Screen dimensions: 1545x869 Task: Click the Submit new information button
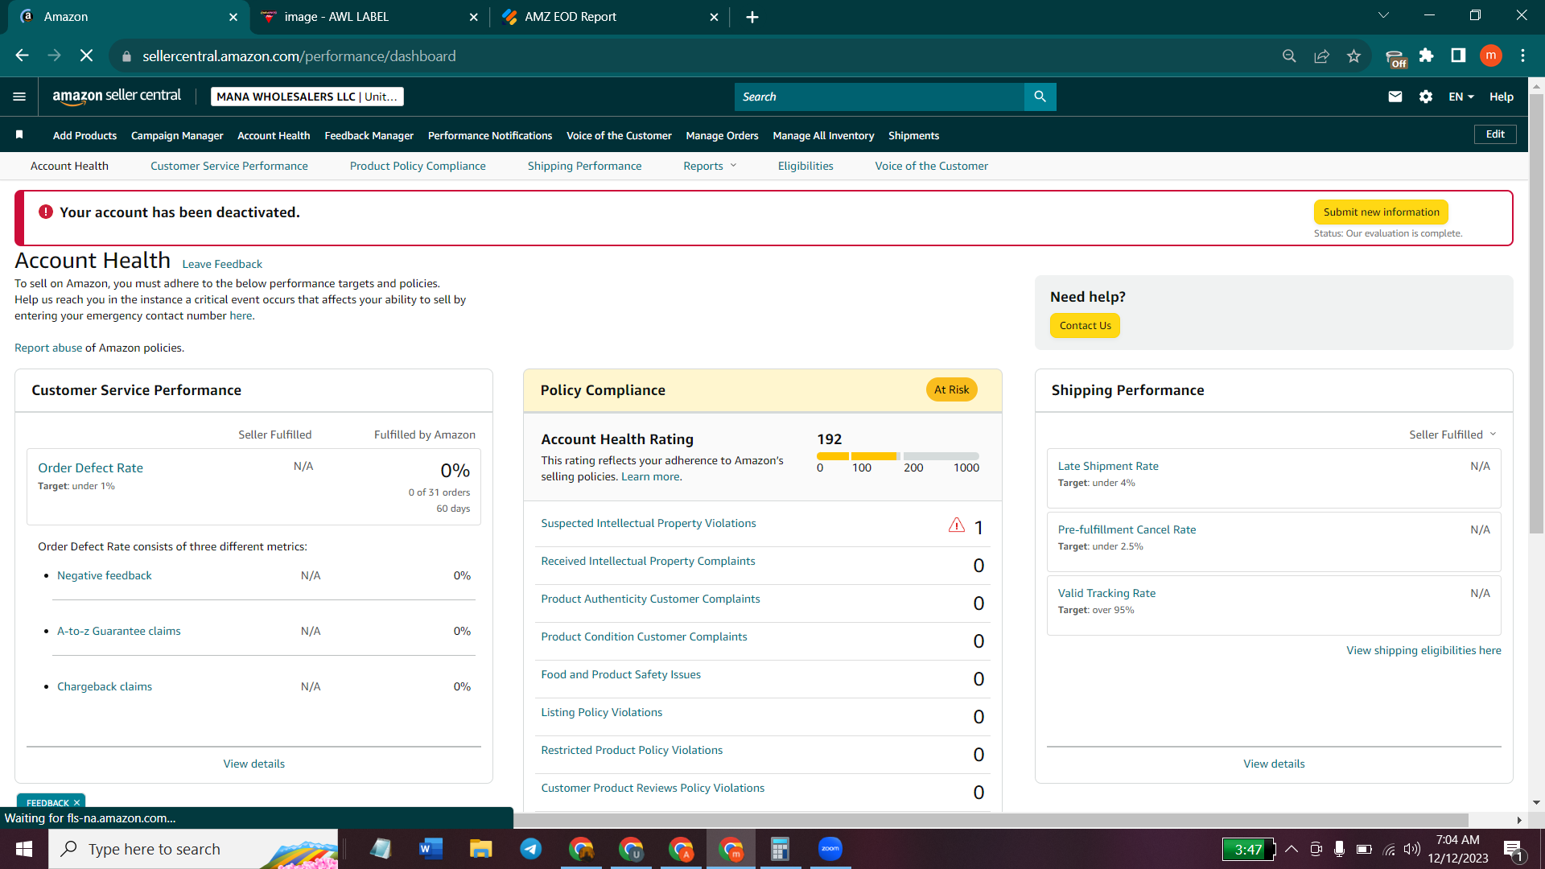click(1381, 212)
